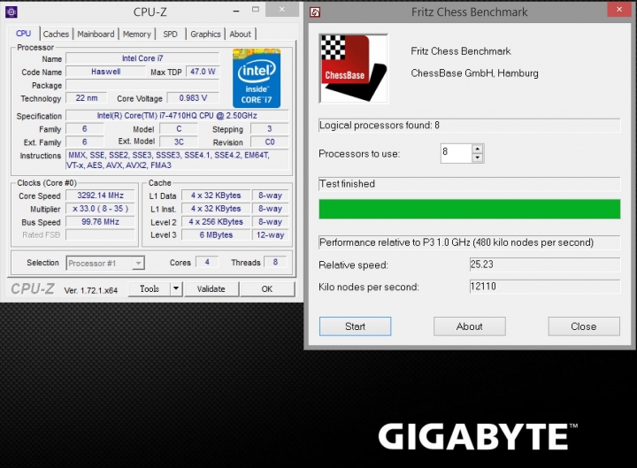
Task: Close the CPU-Z window
Action: [282, 10]
